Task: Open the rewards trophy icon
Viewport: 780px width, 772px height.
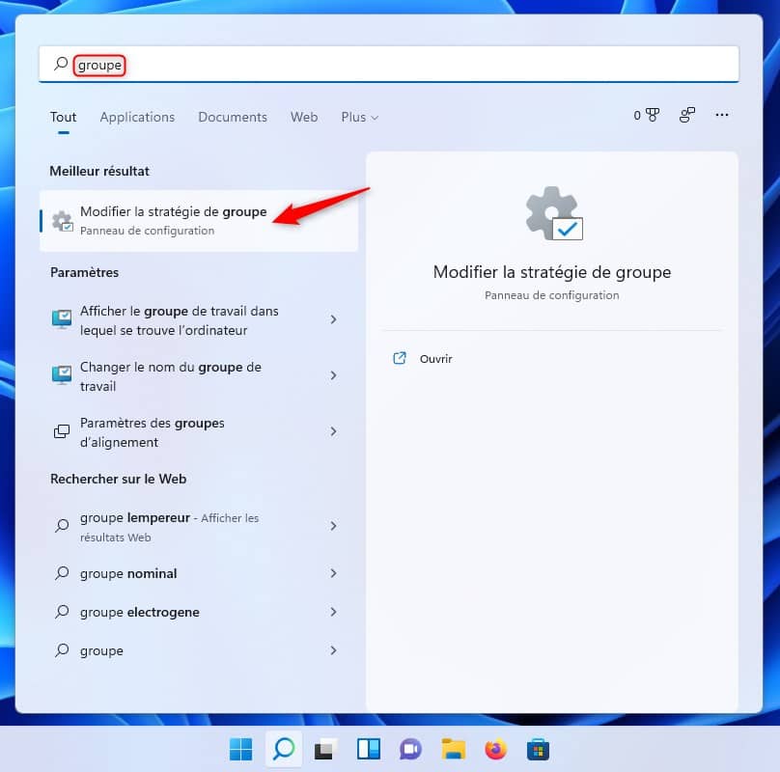Action: [647, 116]
